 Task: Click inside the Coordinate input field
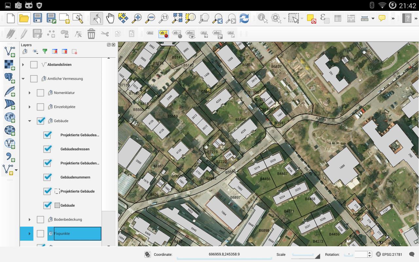[x=224, y=254]
